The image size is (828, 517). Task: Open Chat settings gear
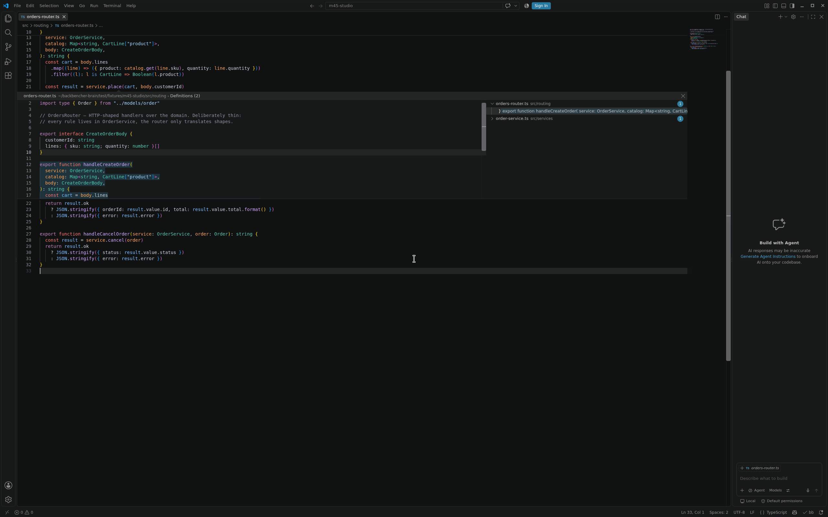793,17
